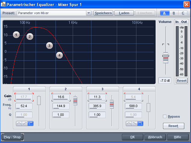Click band 1 gain field 17.7

pos(24,97)
